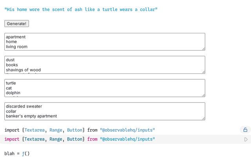Click the Generate! button
Image resolution: width=251 pixels, height=157 pixels.
click(16, 24)
